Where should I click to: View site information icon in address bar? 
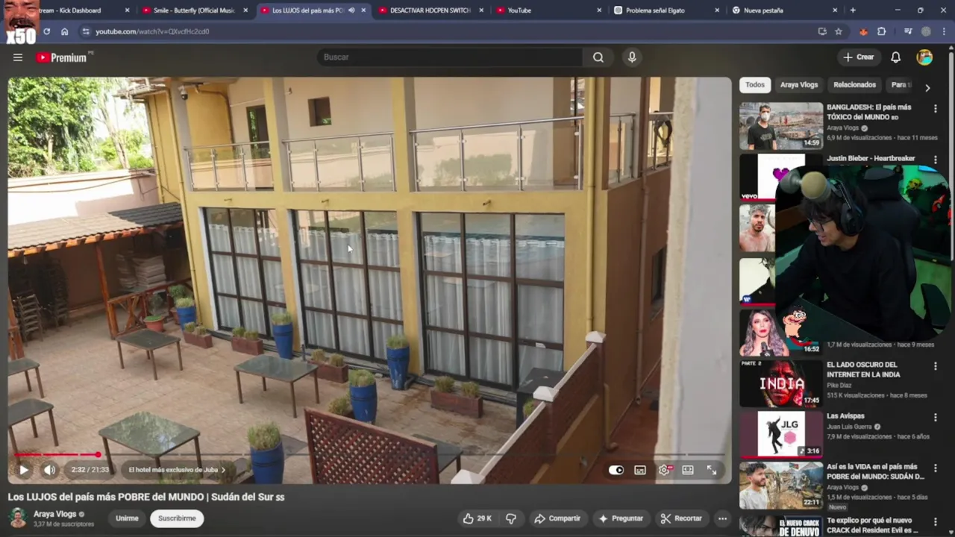pyautogui.click(x=86, y=31)
